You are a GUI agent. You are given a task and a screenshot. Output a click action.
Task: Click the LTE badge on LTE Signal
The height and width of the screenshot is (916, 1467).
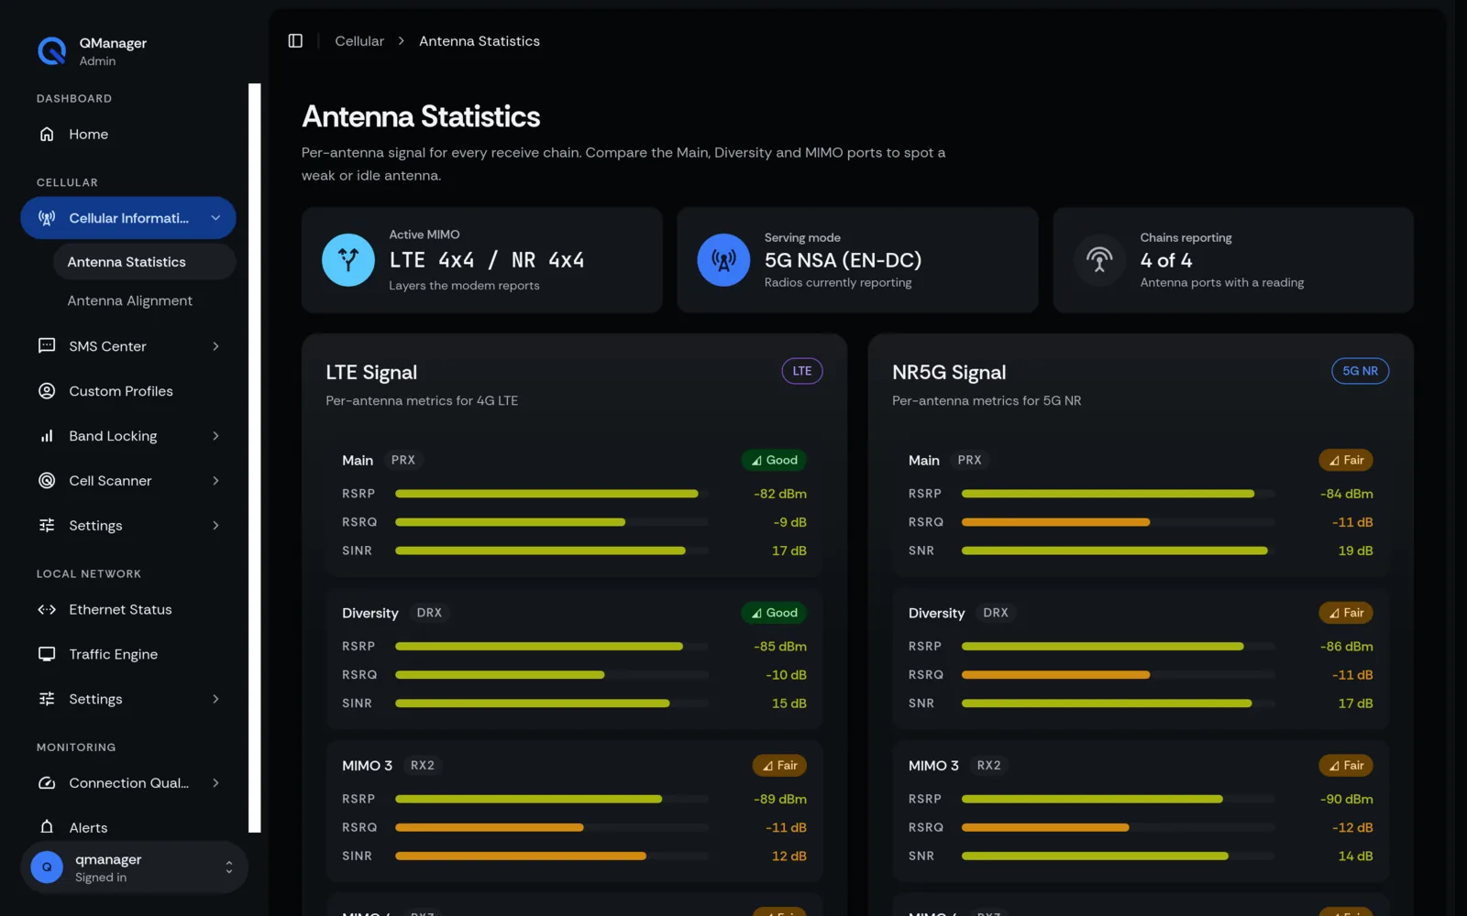pyautogui.click(x=802, y=371)
